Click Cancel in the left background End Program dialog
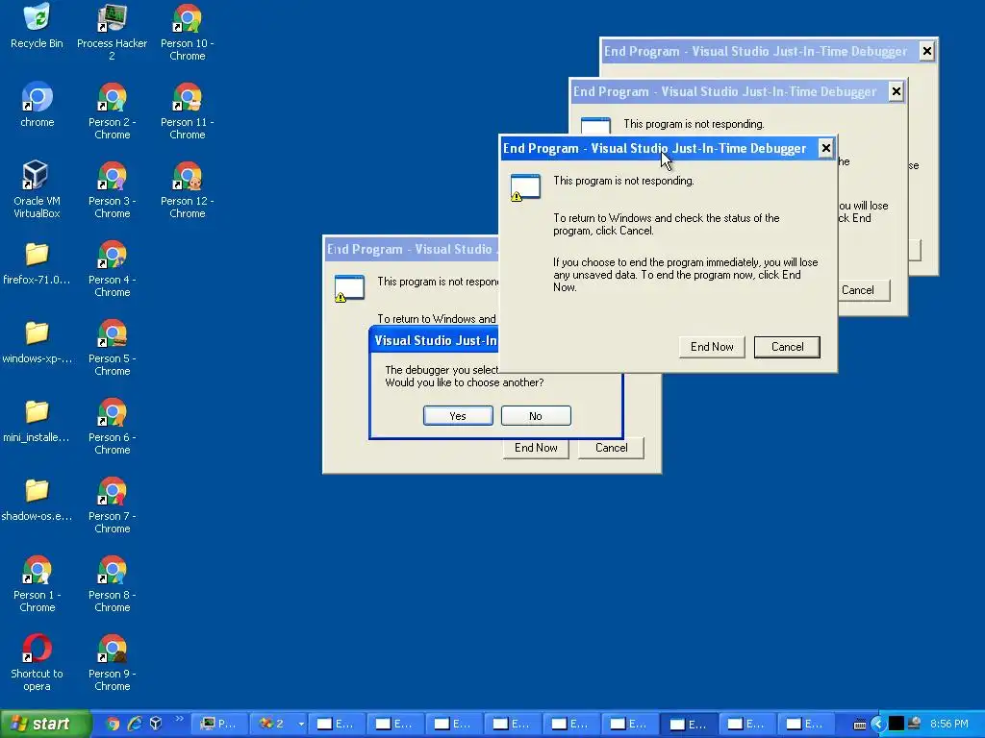 611,448
